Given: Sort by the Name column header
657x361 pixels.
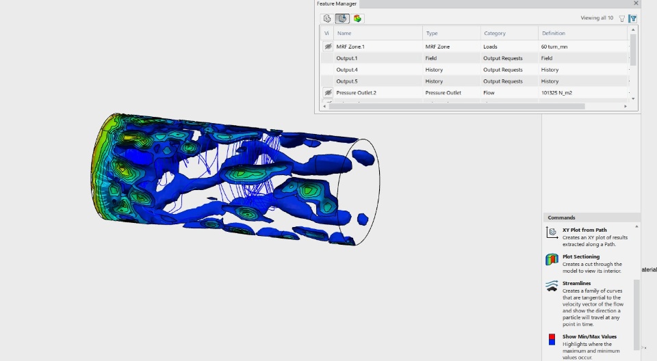Looking at the screenshot, I should tap(378, 33).
